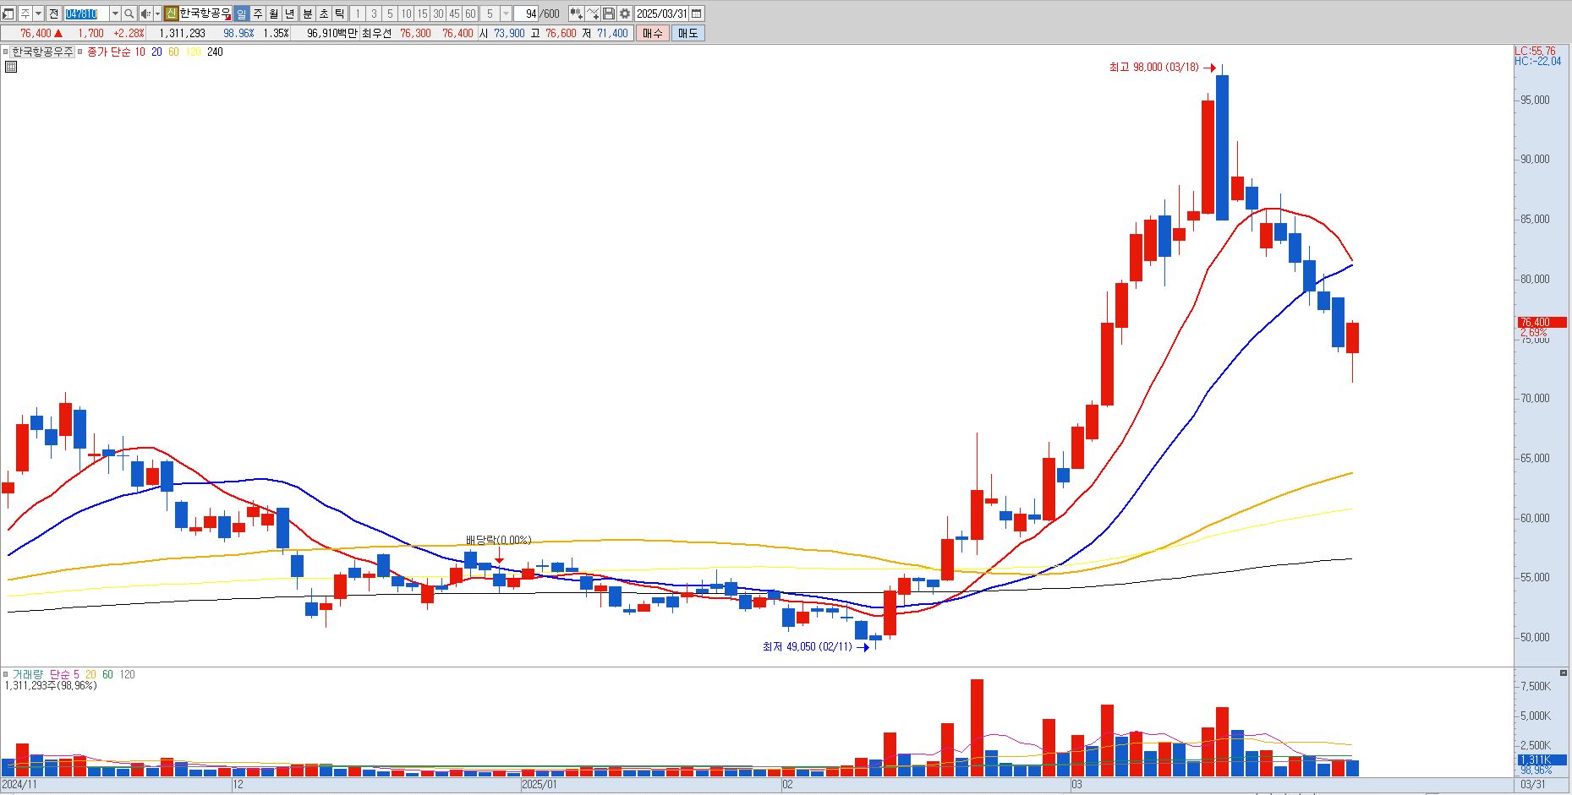Click the 한국항공우주 chart legend label
1572x795 pixels.
click(x=42, y=52)
